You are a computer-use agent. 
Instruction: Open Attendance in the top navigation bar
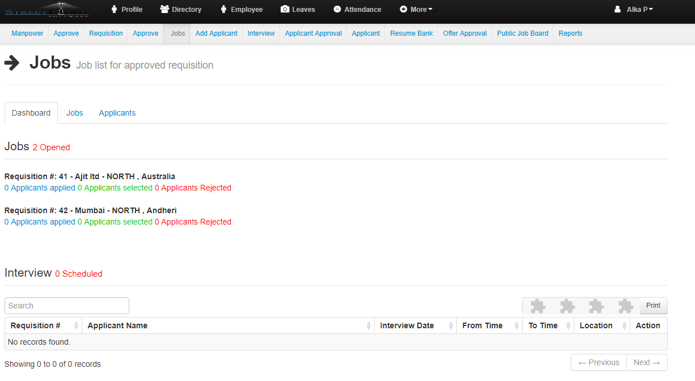(357, 10)
